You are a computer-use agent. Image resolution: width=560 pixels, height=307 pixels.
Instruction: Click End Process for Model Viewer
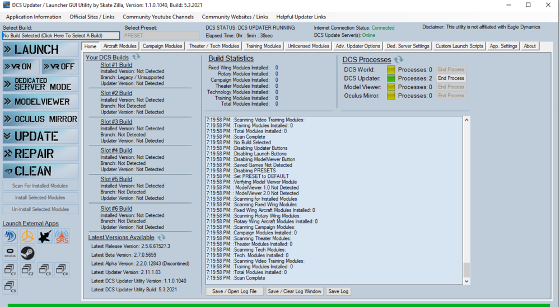(x=451, y=87)
